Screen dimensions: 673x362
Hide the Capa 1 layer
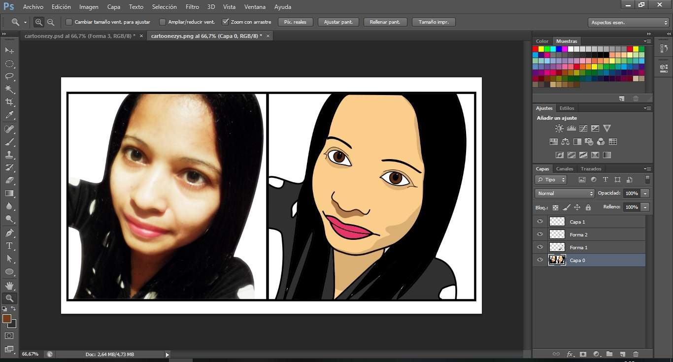point(540,222)
